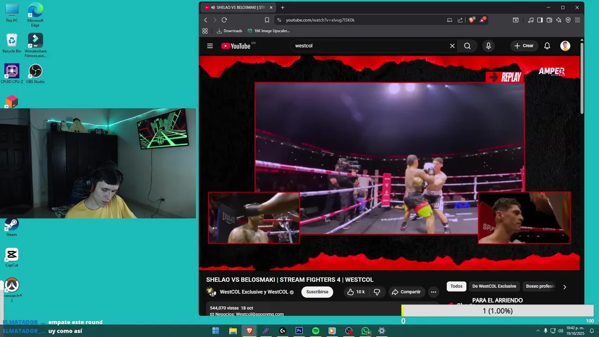Open Brave Shields lion icon
The height and width of the screenshot is (337, 599).
point(472,20)
